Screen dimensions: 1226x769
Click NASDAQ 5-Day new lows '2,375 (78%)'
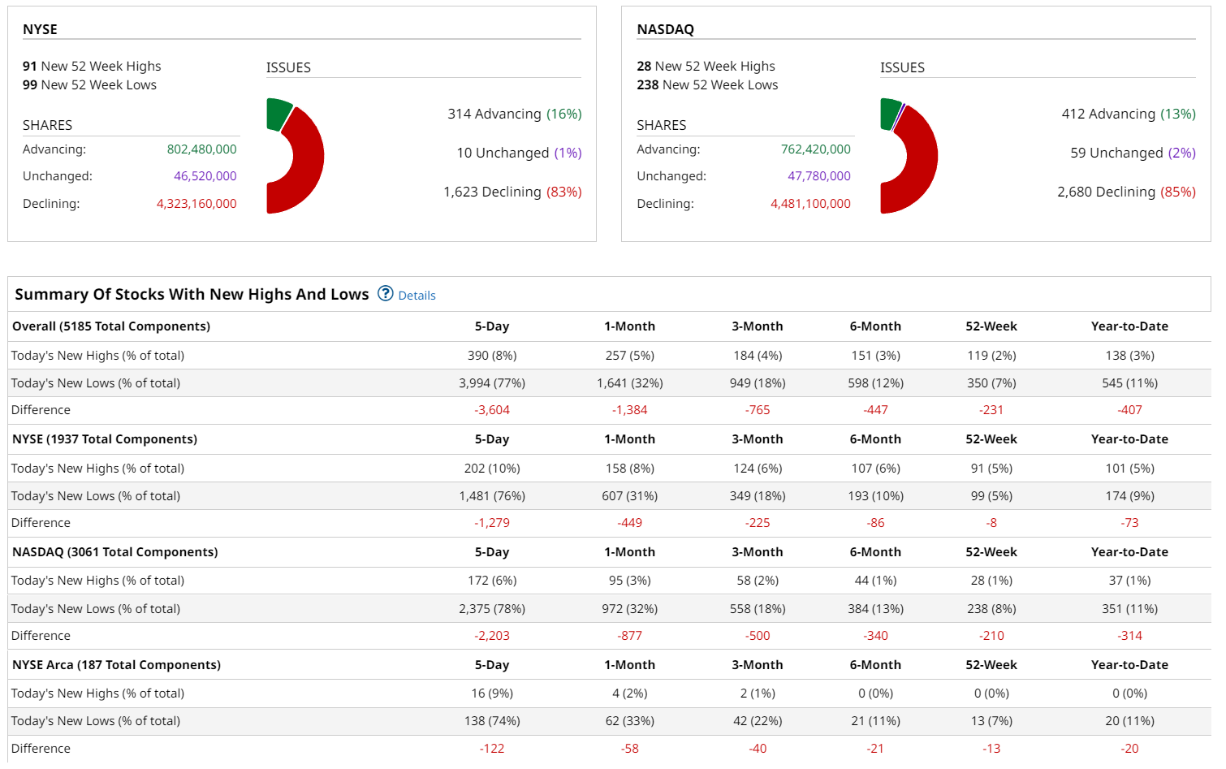492,609
